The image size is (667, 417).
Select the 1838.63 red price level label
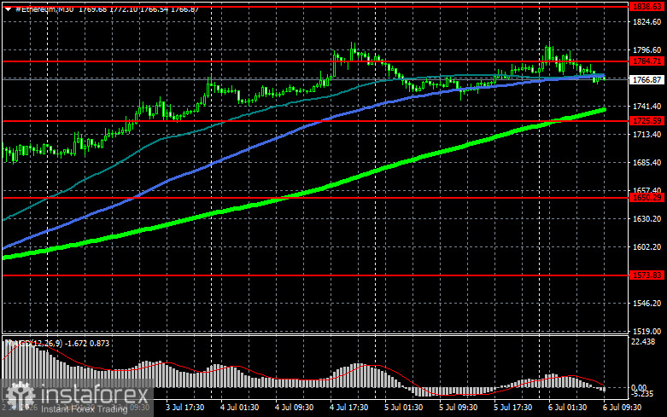point(647,6)
